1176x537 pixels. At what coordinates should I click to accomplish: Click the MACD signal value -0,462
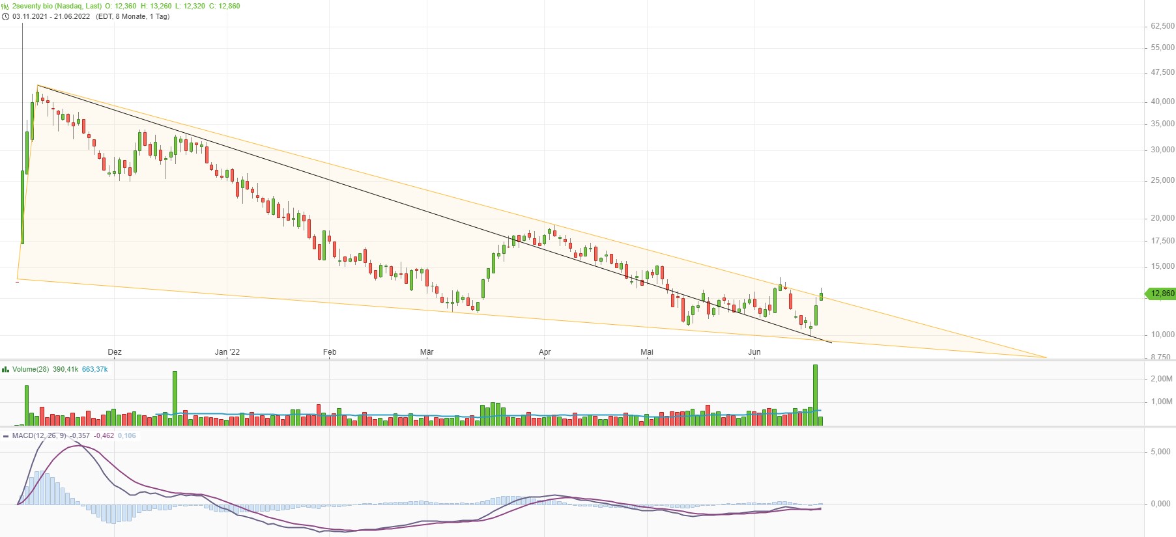click(x=104, y=436)
